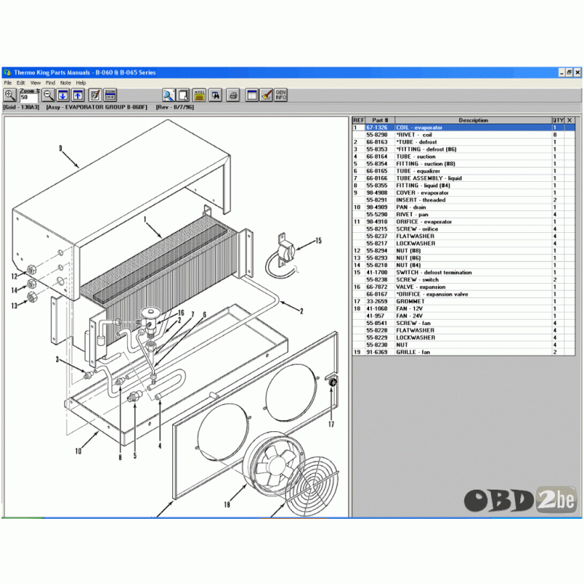Click the blue up-arrow page icon
This screenshot has height=584, width=584.
point(77,95)
